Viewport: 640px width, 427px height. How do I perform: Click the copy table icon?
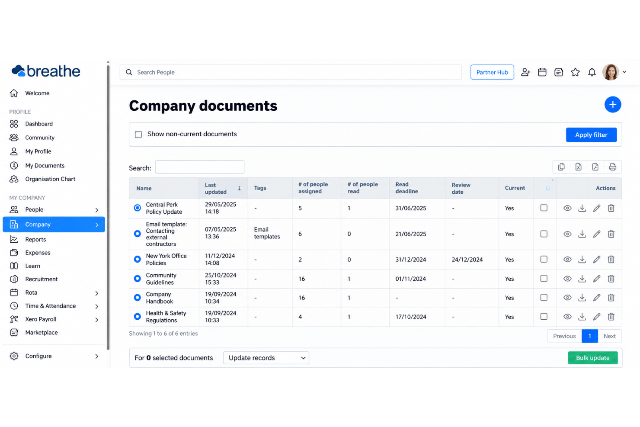coord(561,167)
